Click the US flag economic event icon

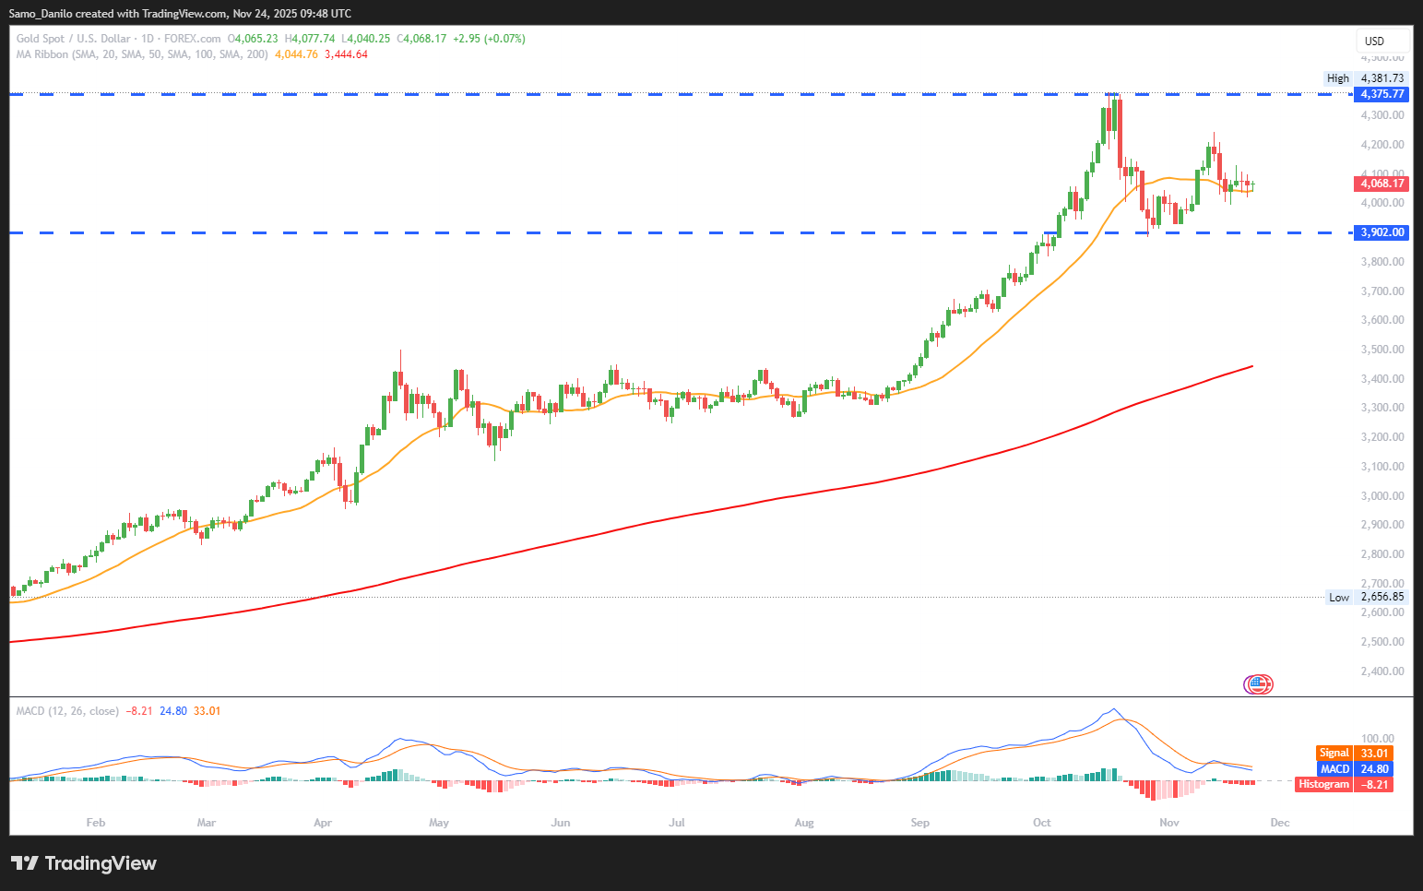1259,684
